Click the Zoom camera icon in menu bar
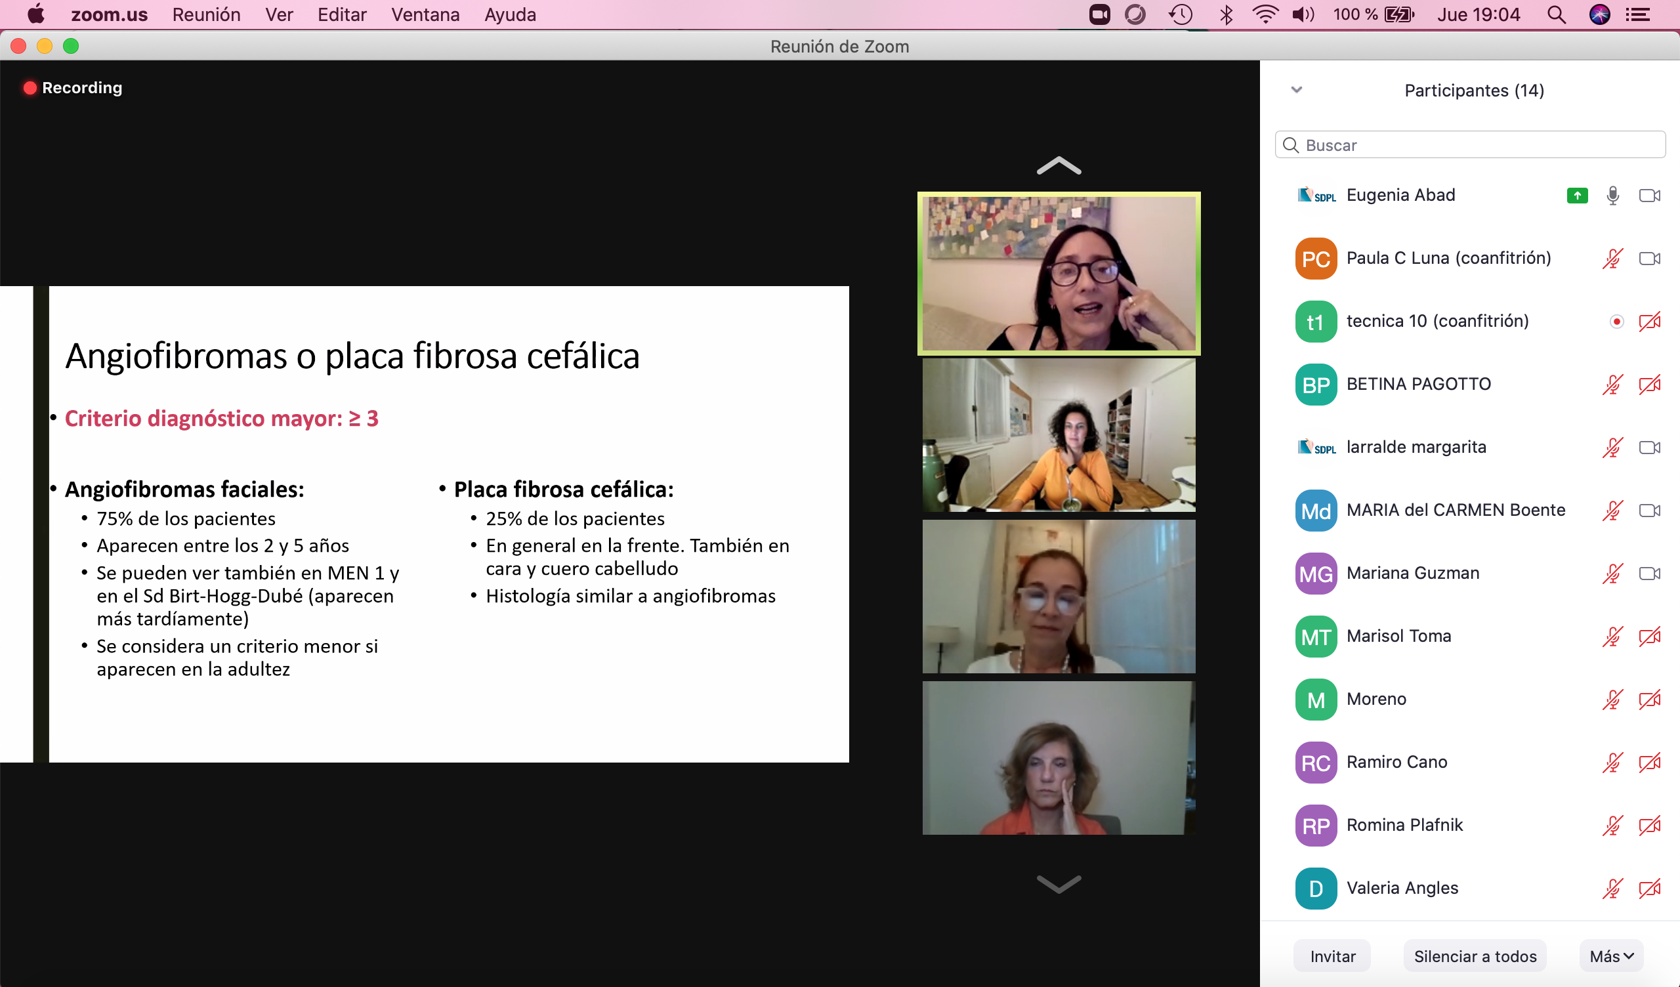1680x987 pixels. (x=1099, y=14)
